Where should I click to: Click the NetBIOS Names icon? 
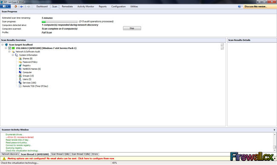coord(20,69)
